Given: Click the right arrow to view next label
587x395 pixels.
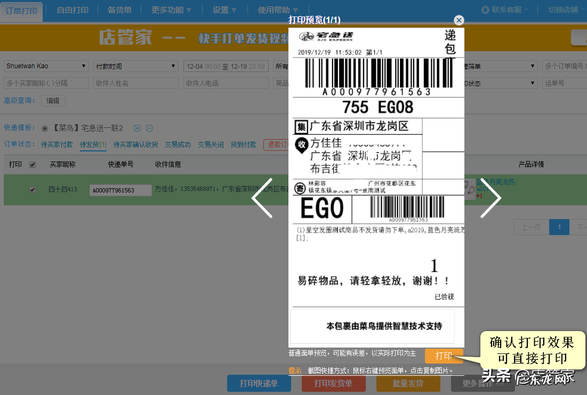Looking at the screenshot, I should pos(491,198).
